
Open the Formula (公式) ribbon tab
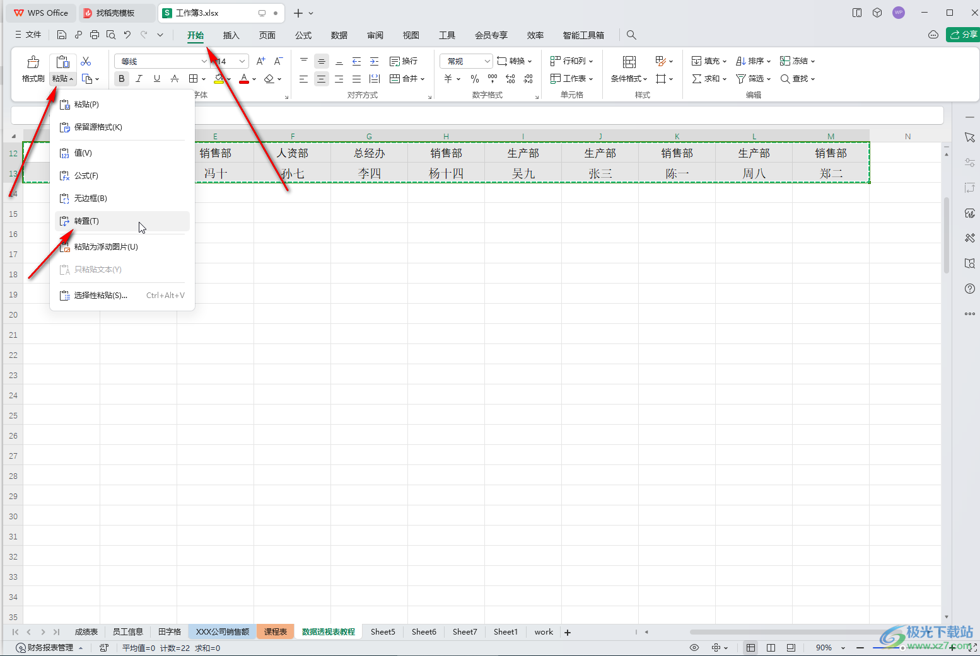(x=303, y=35)
